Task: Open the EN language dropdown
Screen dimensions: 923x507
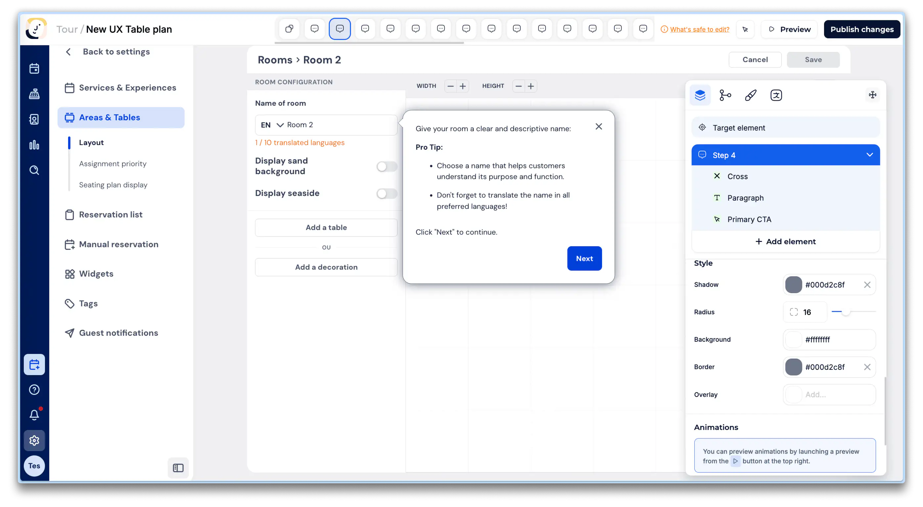Action: pyautogui.click(x=272, y=125)
